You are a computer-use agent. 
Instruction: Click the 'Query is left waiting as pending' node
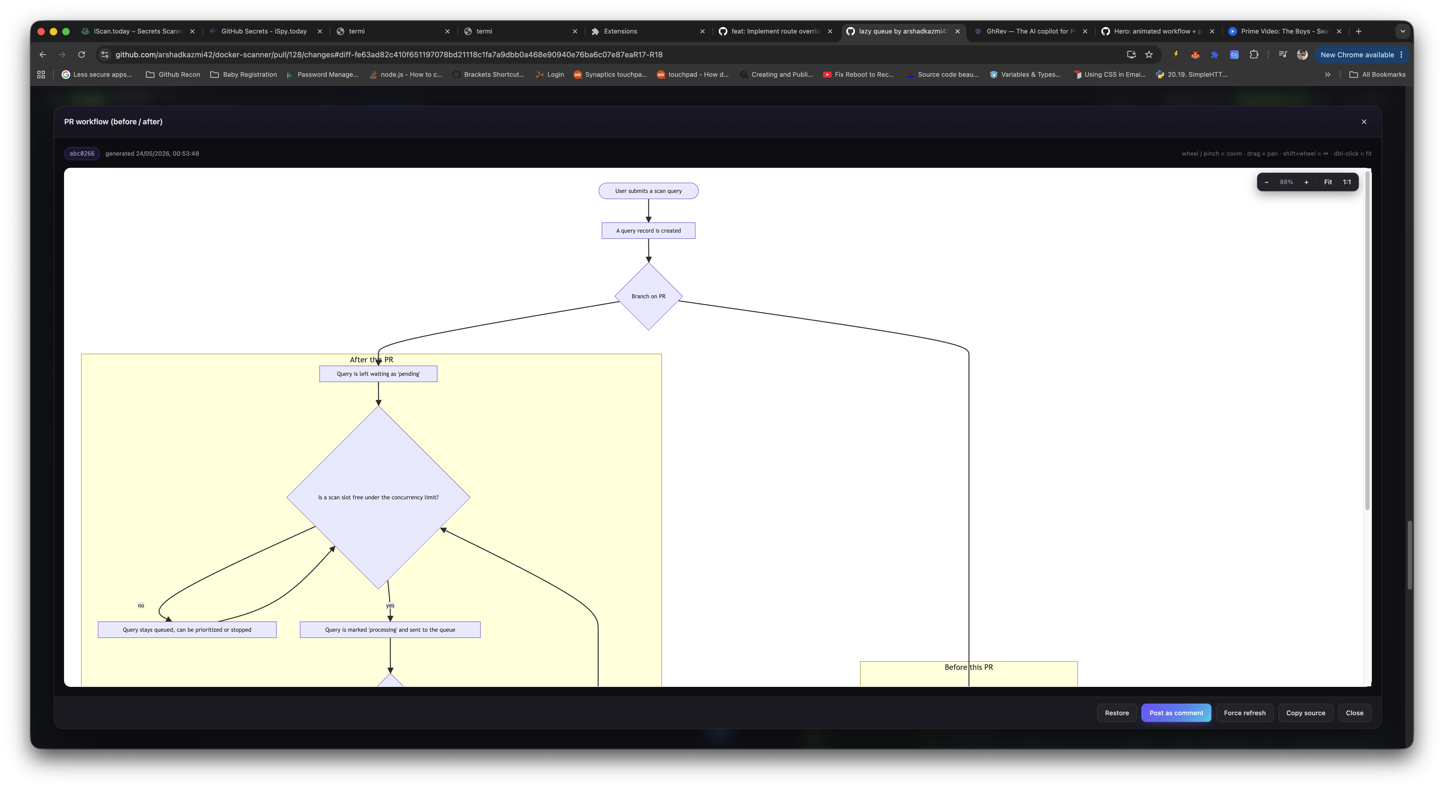point(378,374)
